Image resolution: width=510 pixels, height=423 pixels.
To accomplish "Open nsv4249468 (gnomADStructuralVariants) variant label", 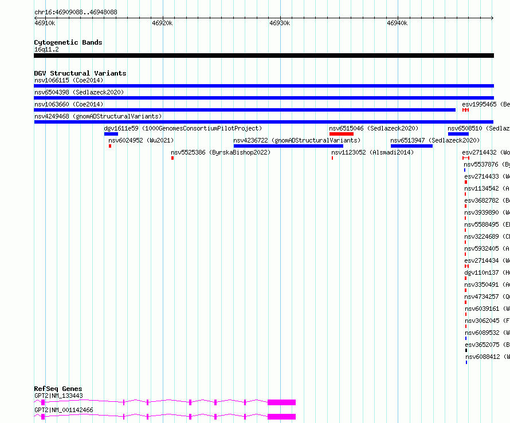I will coord(98,116).
